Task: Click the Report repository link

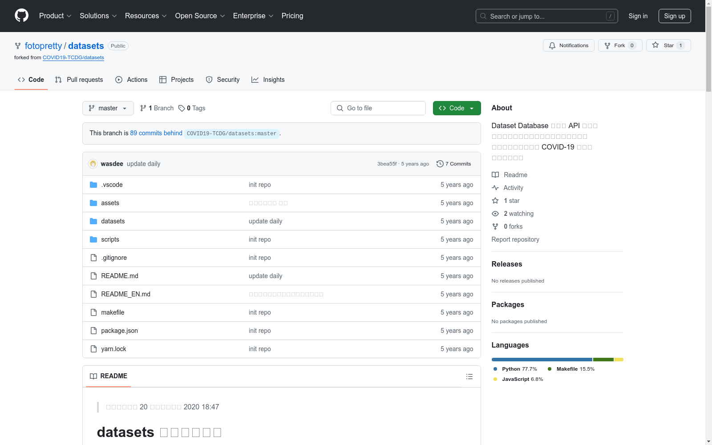Action: click(515, 239)
